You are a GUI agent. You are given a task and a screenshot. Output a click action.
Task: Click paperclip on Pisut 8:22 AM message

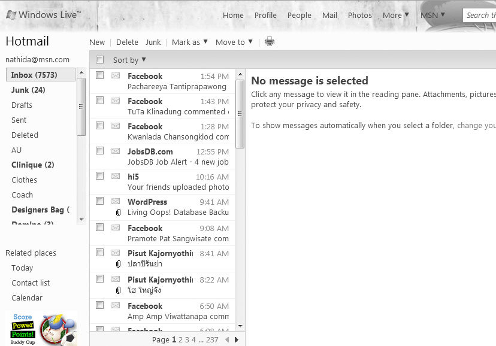click(x=118, y=290)
